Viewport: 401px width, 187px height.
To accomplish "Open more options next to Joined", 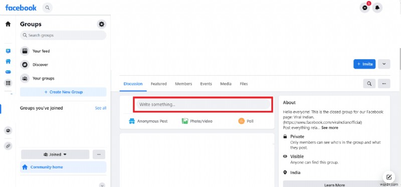I will (x=99, y=154).
